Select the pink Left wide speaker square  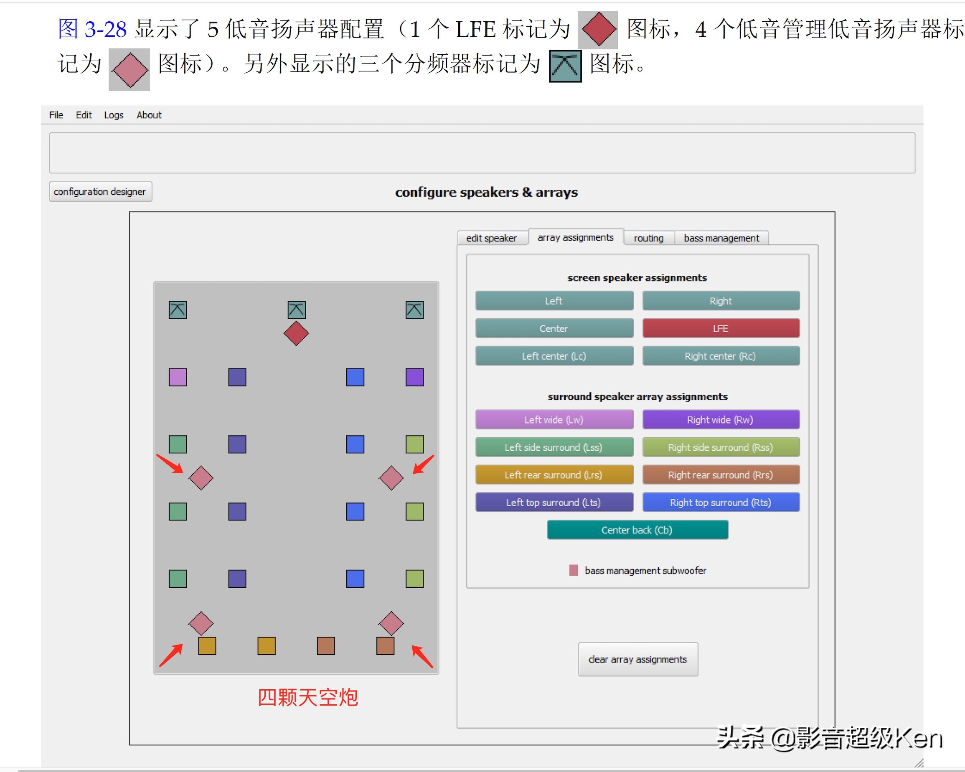(x=178, y=377)
